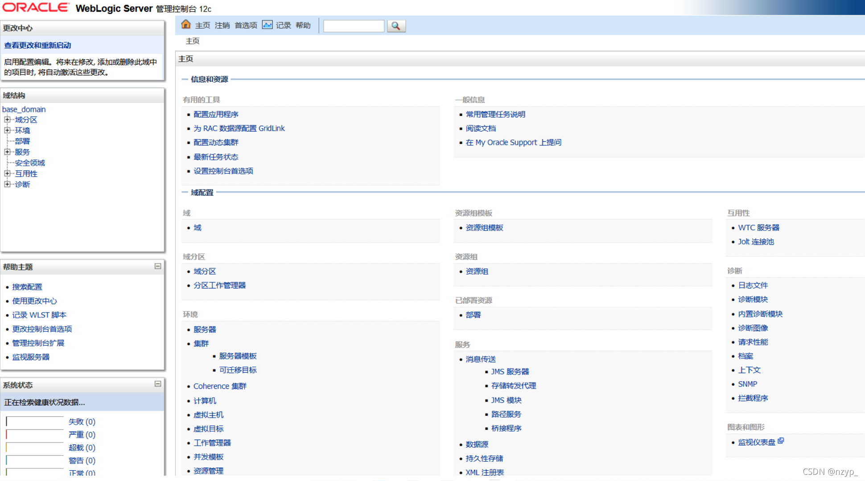Click 主页 in the top toolbar
Screen dimensions: 865x481
[x=202, y=25]
